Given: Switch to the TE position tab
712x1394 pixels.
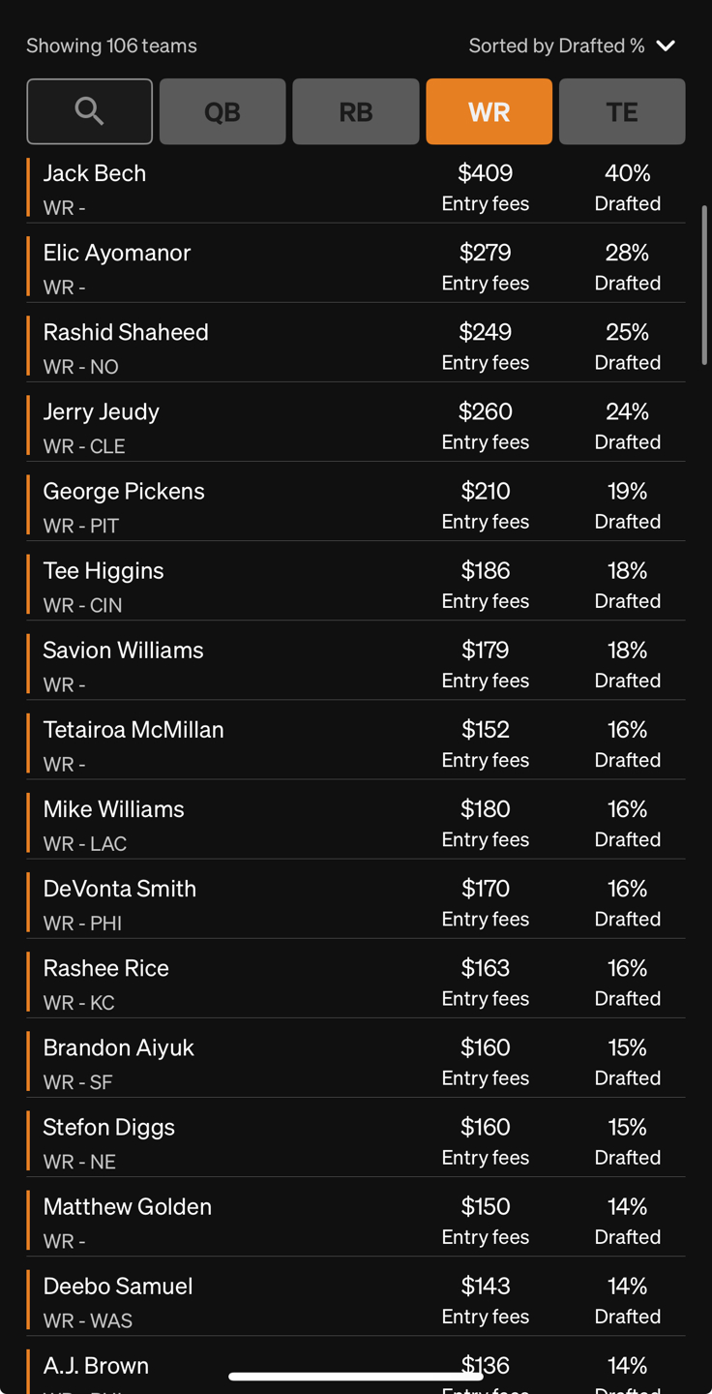Looking at the screenshot, I should (622, 111).
